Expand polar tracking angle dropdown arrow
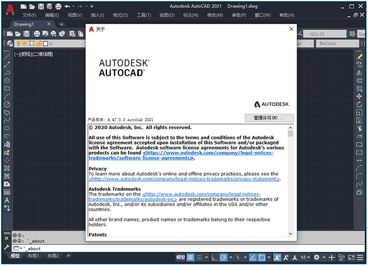This screenshot has height=265, width=368. (231, 258)
